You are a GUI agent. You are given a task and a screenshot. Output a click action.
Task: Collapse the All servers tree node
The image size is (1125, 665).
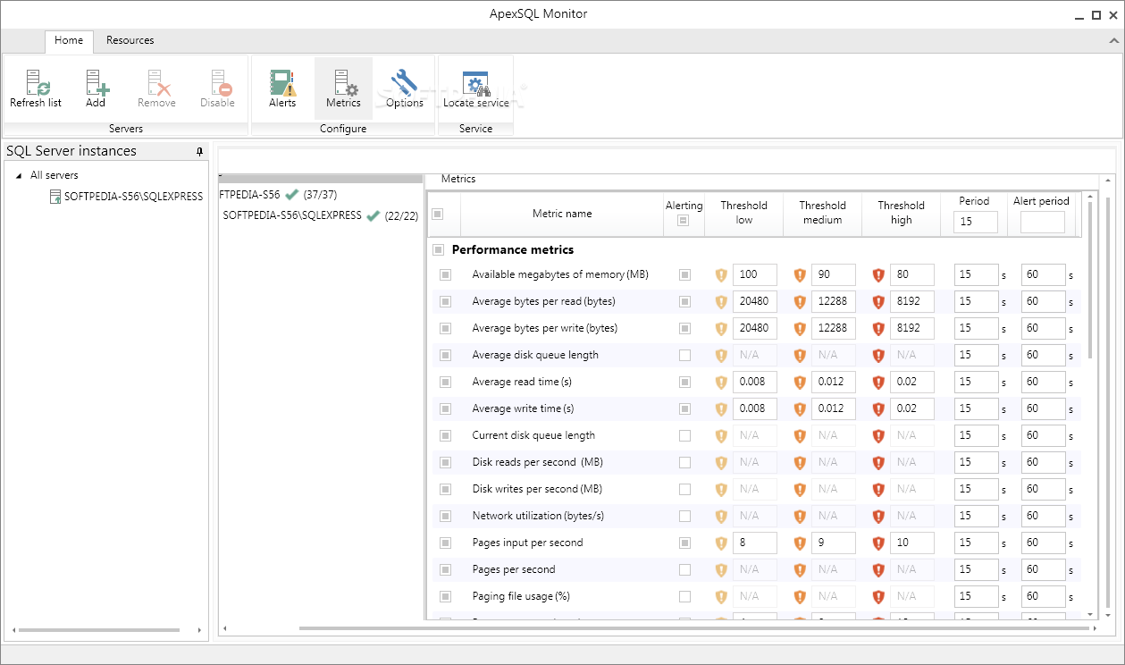19,176
